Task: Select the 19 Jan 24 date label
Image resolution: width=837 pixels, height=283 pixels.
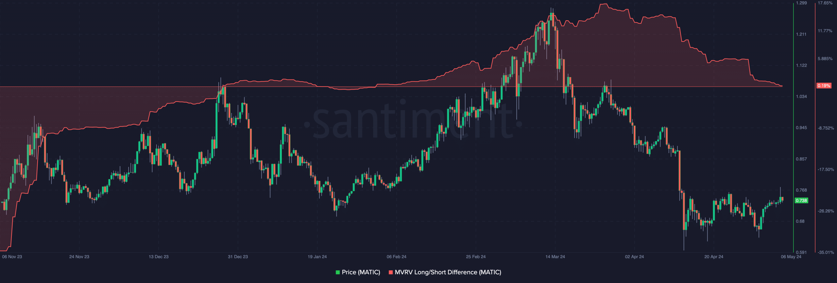Action: tap(317, 257)
